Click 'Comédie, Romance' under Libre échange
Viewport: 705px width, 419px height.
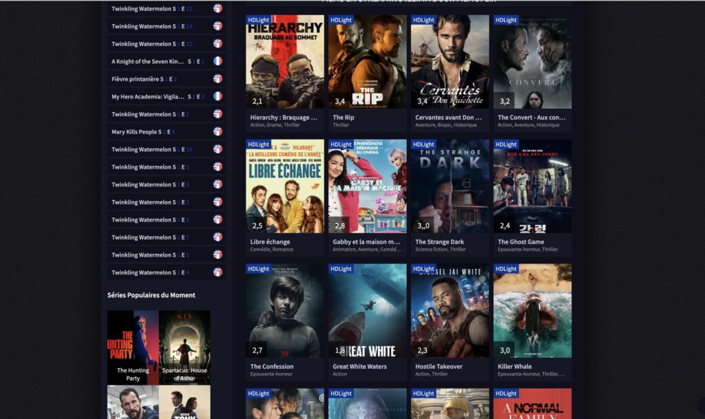click(x=271, y=249)
